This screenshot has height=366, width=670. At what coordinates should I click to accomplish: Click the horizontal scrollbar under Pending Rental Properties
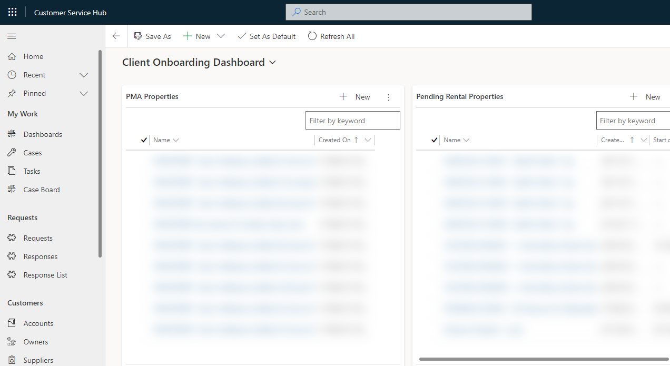[543, 359]
